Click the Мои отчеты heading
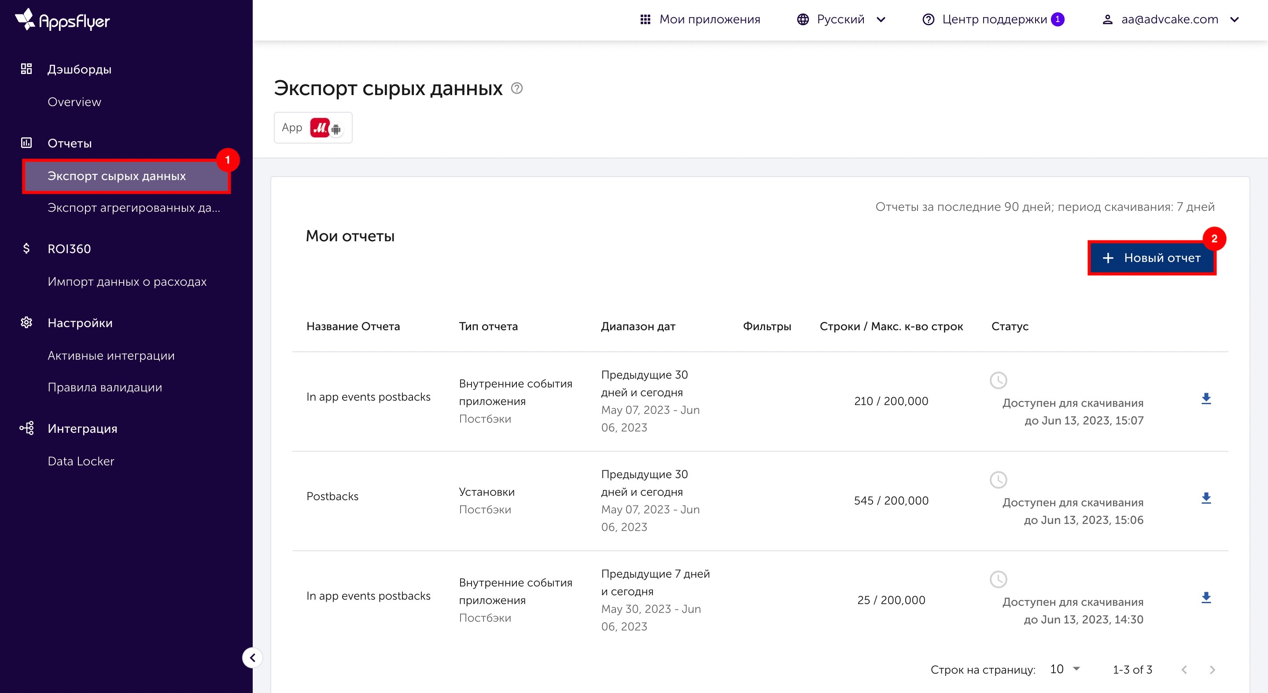 pyautogui.click(x=350, y=236)
